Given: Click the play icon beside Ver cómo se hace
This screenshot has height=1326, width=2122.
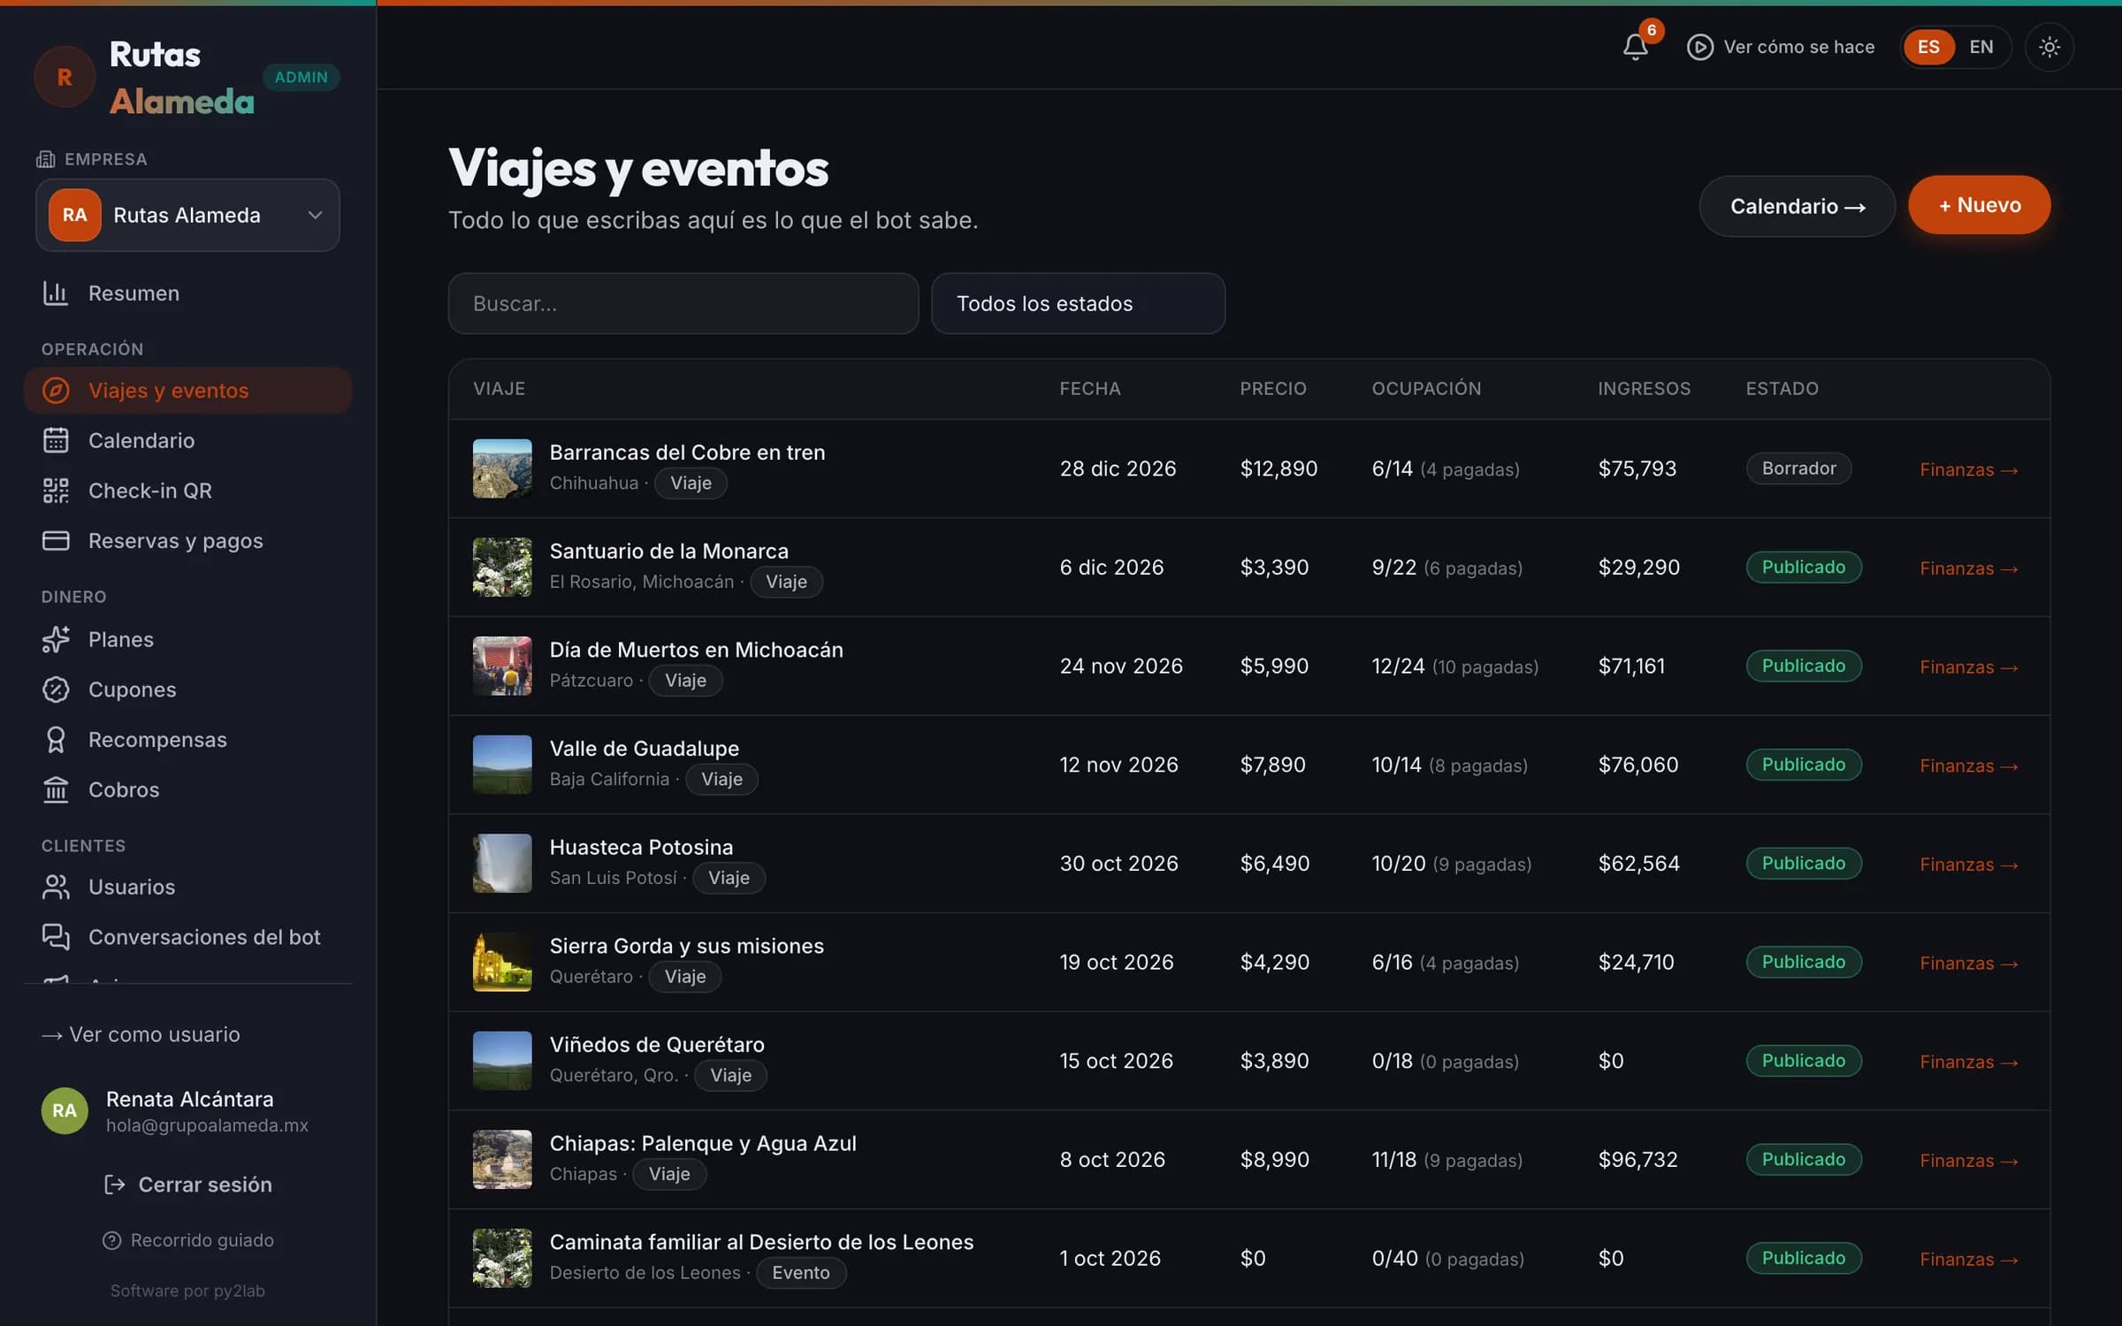Looking at the screenshot, I should (1699, 47).
